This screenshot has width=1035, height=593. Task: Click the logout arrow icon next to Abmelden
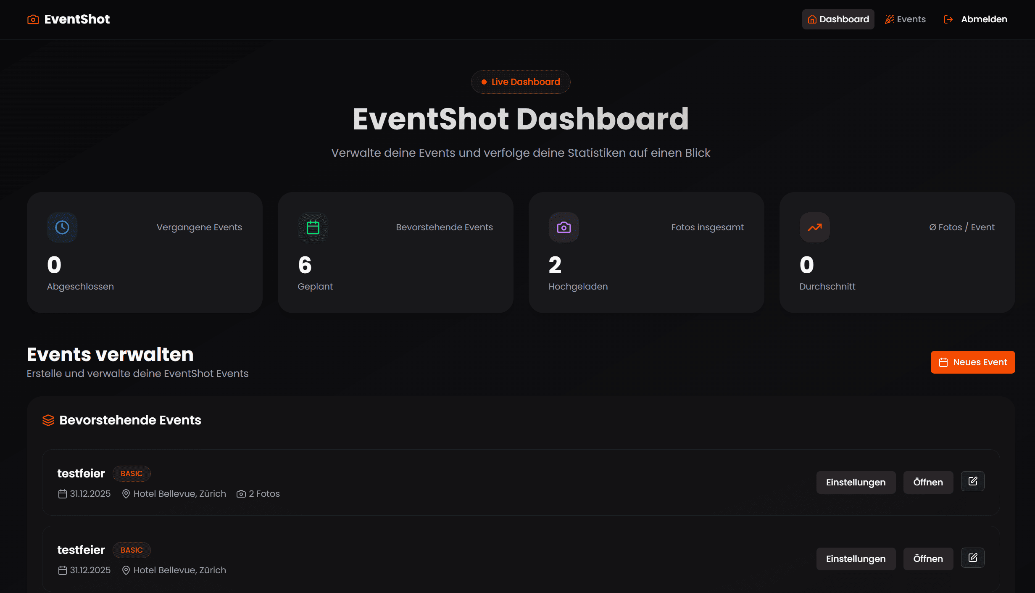948,19
